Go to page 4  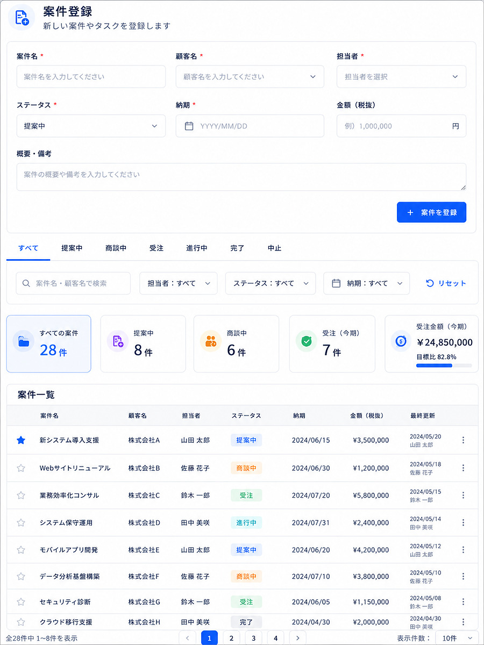pos(275,638)
